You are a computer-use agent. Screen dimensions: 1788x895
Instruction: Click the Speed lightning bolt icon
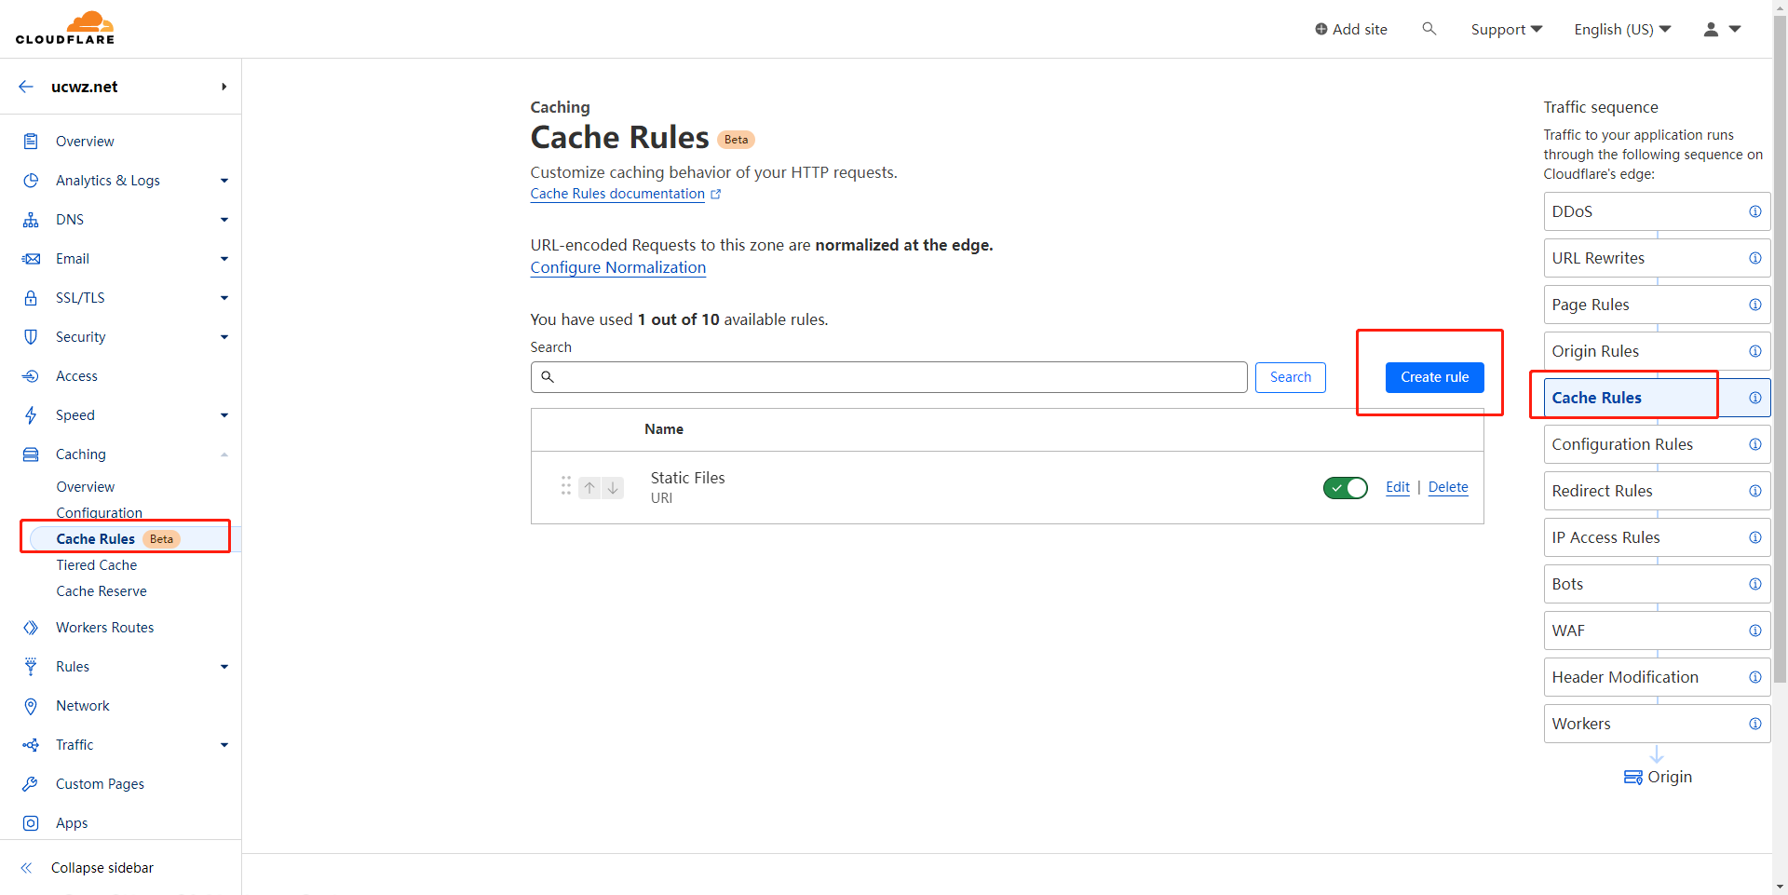coord(31,415)
